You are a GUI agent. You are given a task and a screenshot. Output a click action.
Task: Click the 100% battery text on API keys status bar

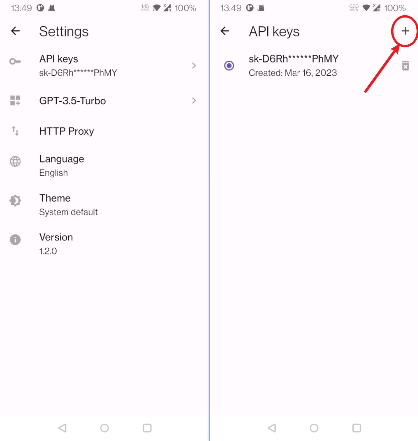[395, 8]
